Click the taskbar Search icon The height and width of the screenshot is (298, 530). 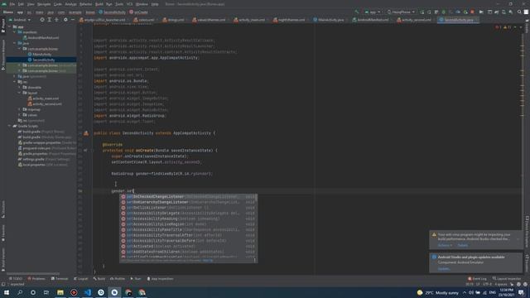(x=20, y=292)
